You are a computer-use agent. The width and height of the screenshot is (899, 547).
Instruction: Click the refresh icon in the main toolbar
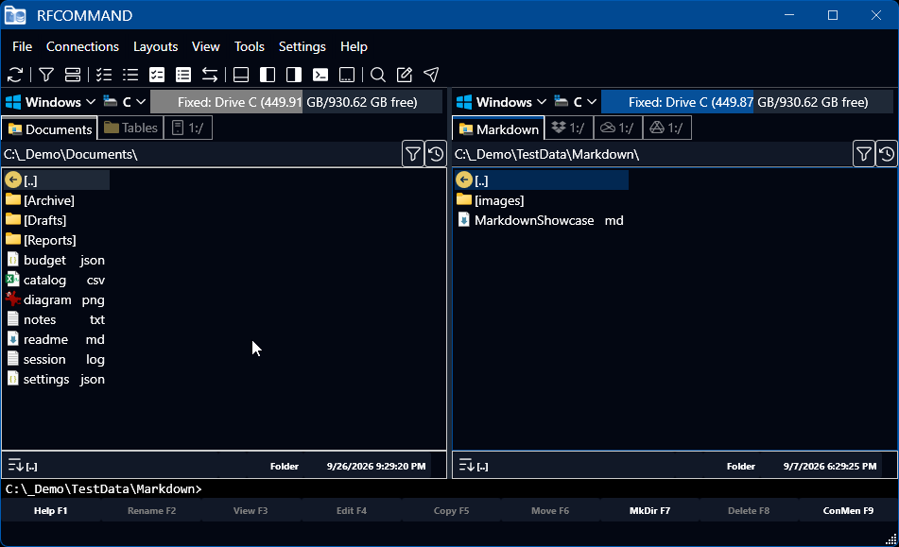click(15, 75)
